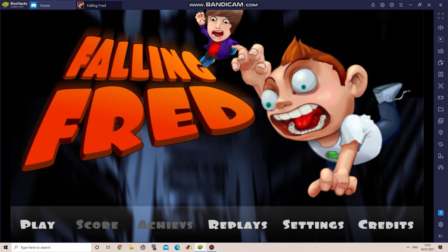Click the taskbar search box
Screen dimensions: 448x252
point(51,247)
